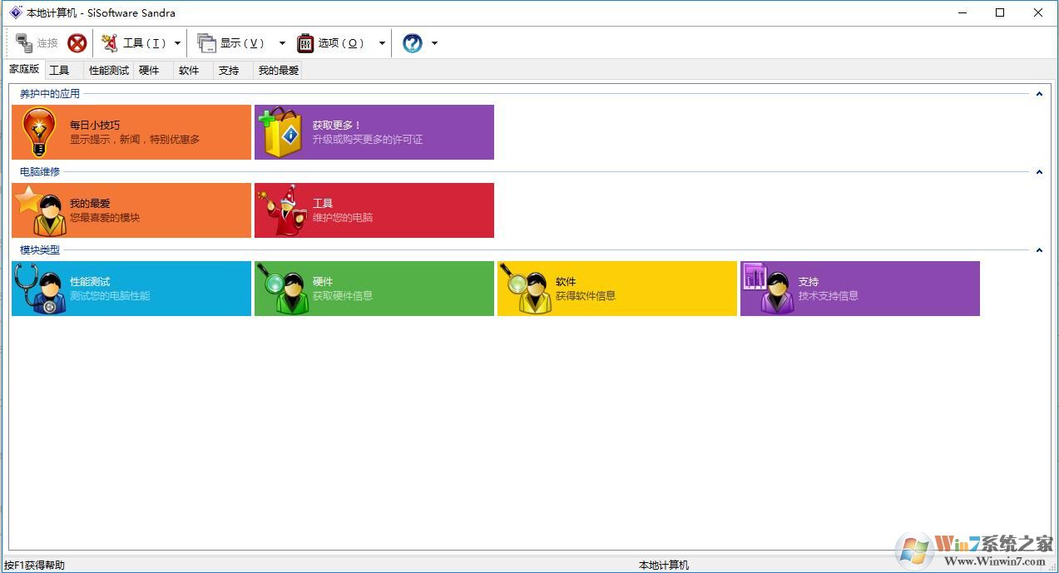Screen dimensions: 1059x573
Task: Collapse the 养护中的应用 section
Action: click(x=1038, y=93)
